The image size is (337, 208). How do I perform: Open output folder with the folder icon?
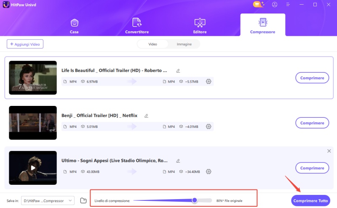click(83, 200)
